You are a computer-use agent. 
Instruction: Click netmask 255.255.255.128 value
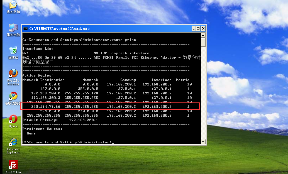click(81, 93)
